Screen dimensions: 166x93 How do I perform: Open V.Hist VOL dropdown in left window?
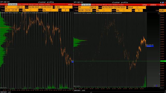pos(46,10)
